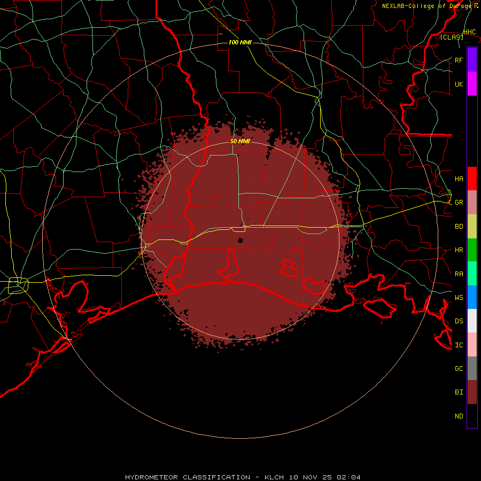Click the HR legend label
481x481 pixels.
[x=459, y=250]
